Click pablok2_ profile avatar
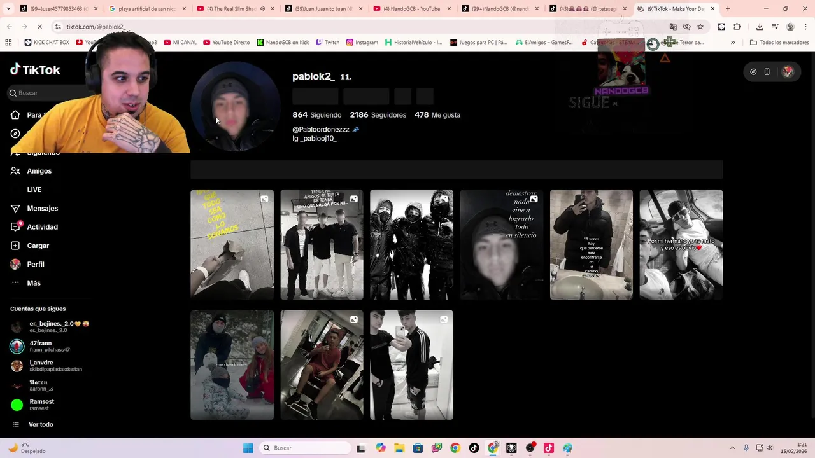 [236, 106]
